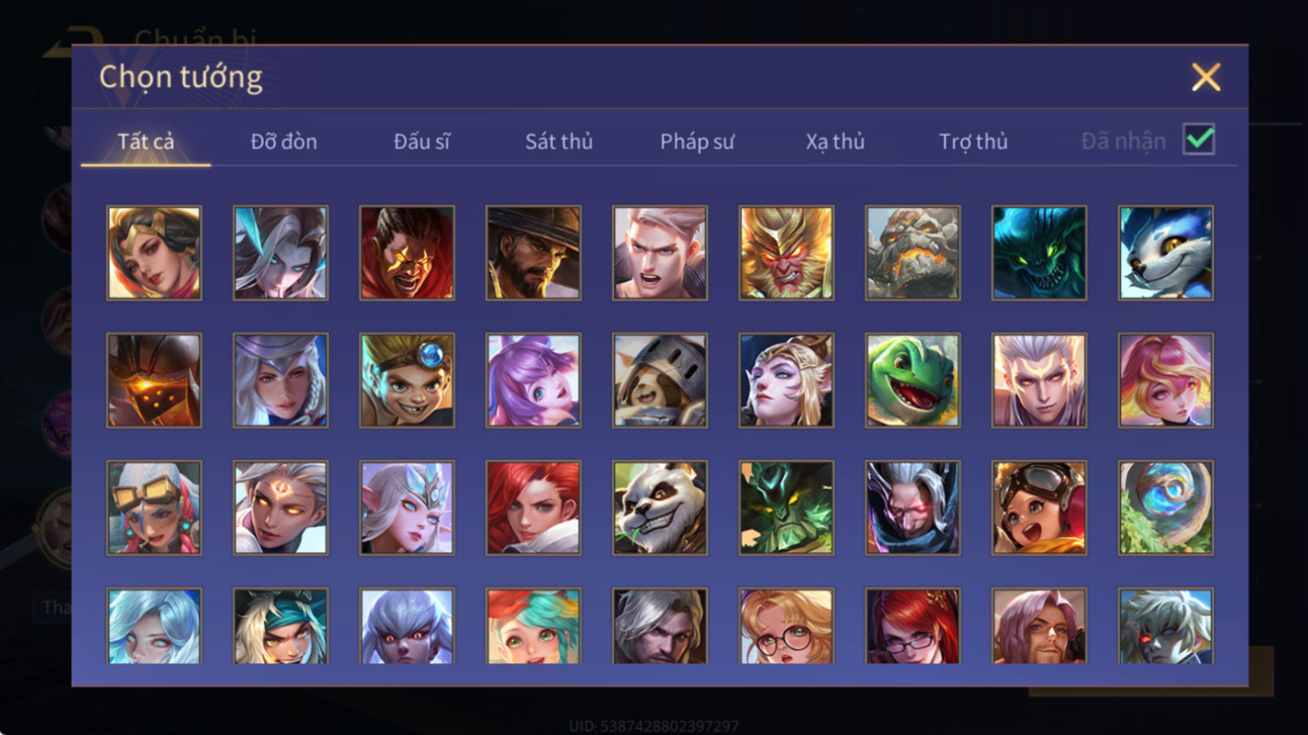This screenshot has height=735, width=1308.
Task: Filter heroes by Xạ thủ
Action: point(835,142)
